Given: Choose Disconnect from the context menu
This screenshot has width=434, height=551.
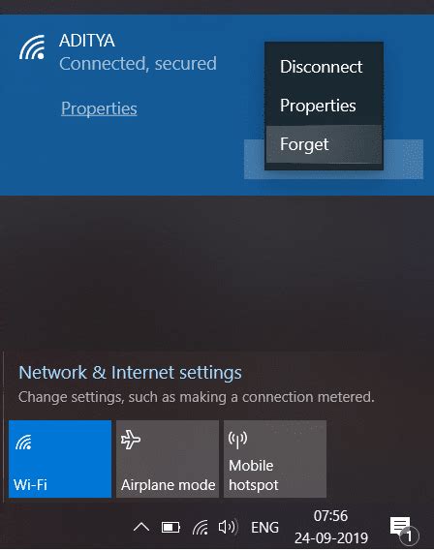Looking at the screenshot, I should pos(321,67).
